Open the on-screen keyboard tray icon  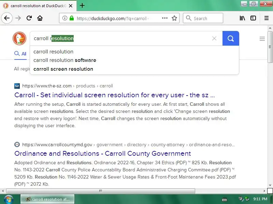coord(225,199)
